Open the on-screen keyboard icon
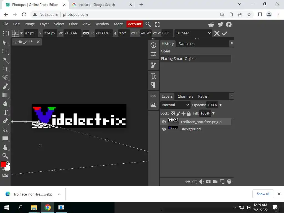The image size is (284, 213). 5,175
